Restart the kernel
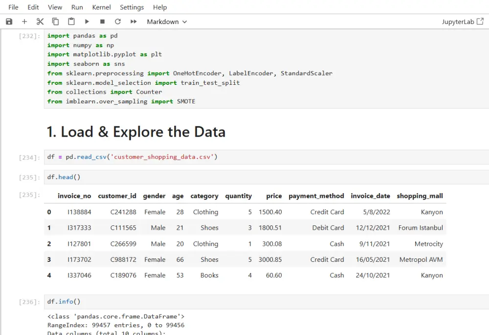This screenshot has width=489, height=335. (x=117, y=21)
